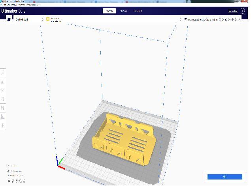Image resolution: width=251 pixels, height=187 pixels.
Task: Open the Marketplace button
Action: pyautogui.click(x=232, y=11)
